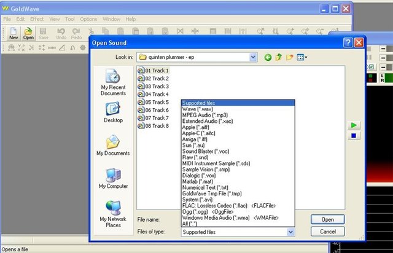Viewport: 393px width, 253px height.
Task: Select file 01 Track 1
Action: 154,71
